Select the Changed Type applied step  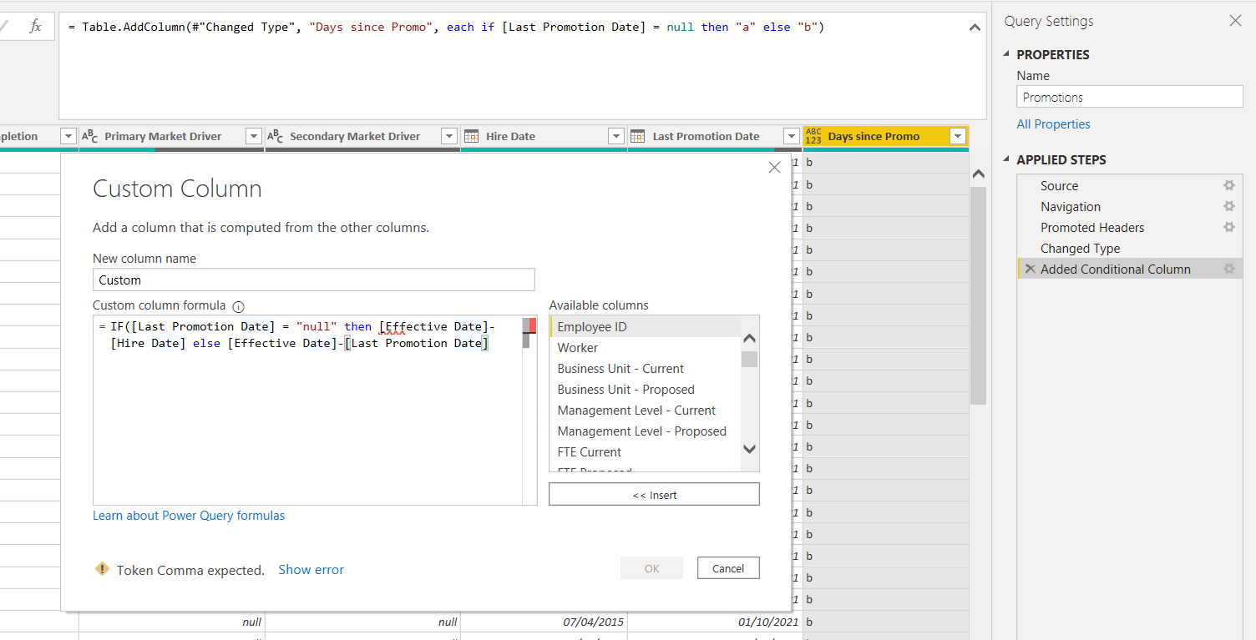[1080, 248]
